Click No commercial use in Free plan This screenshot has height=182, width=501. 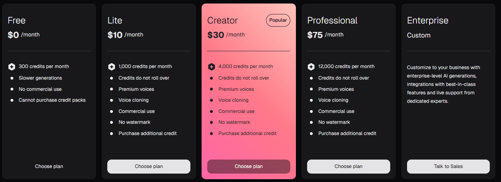pyautogui.click(x=40, y=89)
